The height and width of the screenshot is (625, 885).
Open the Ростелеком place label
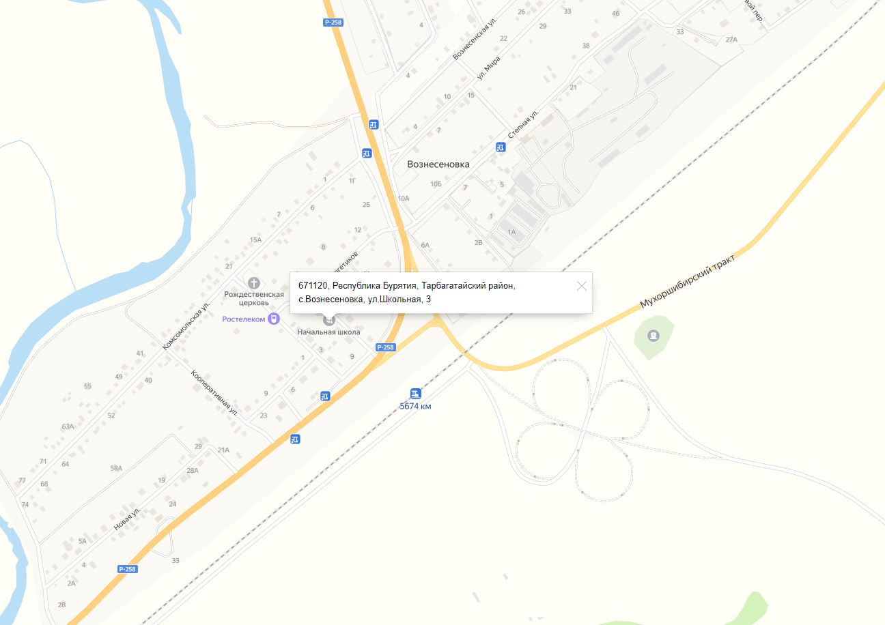pos(244,319)
